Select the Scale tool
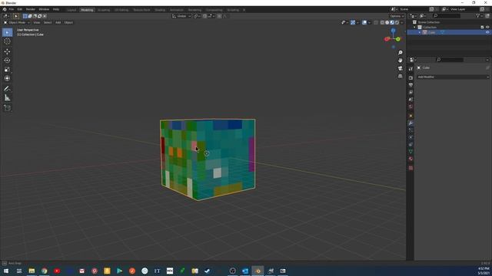The height and width of the screenshot is (276, 492). (7, 70)
